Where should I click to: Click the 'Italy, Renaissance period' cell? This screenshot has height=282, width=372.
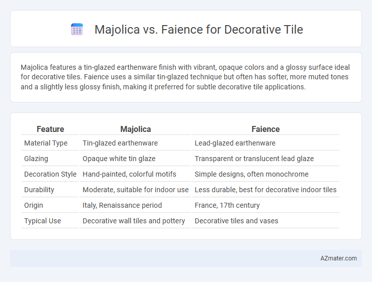click(135, 205)
